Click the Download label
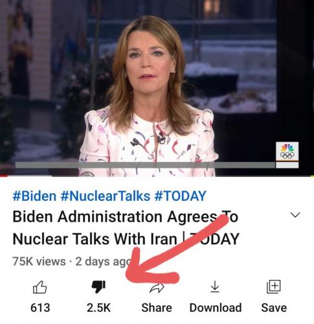Viewport: 314px width, 324px height. tap(216, 308)
